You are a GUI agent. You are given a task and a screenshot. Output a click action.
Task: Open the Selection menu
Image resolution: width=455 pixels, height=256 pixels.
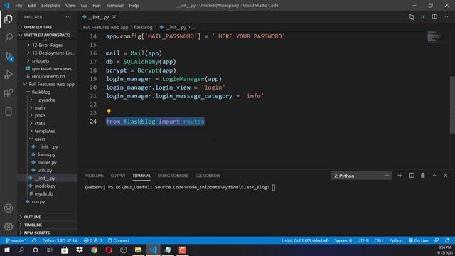click(50, 6)
